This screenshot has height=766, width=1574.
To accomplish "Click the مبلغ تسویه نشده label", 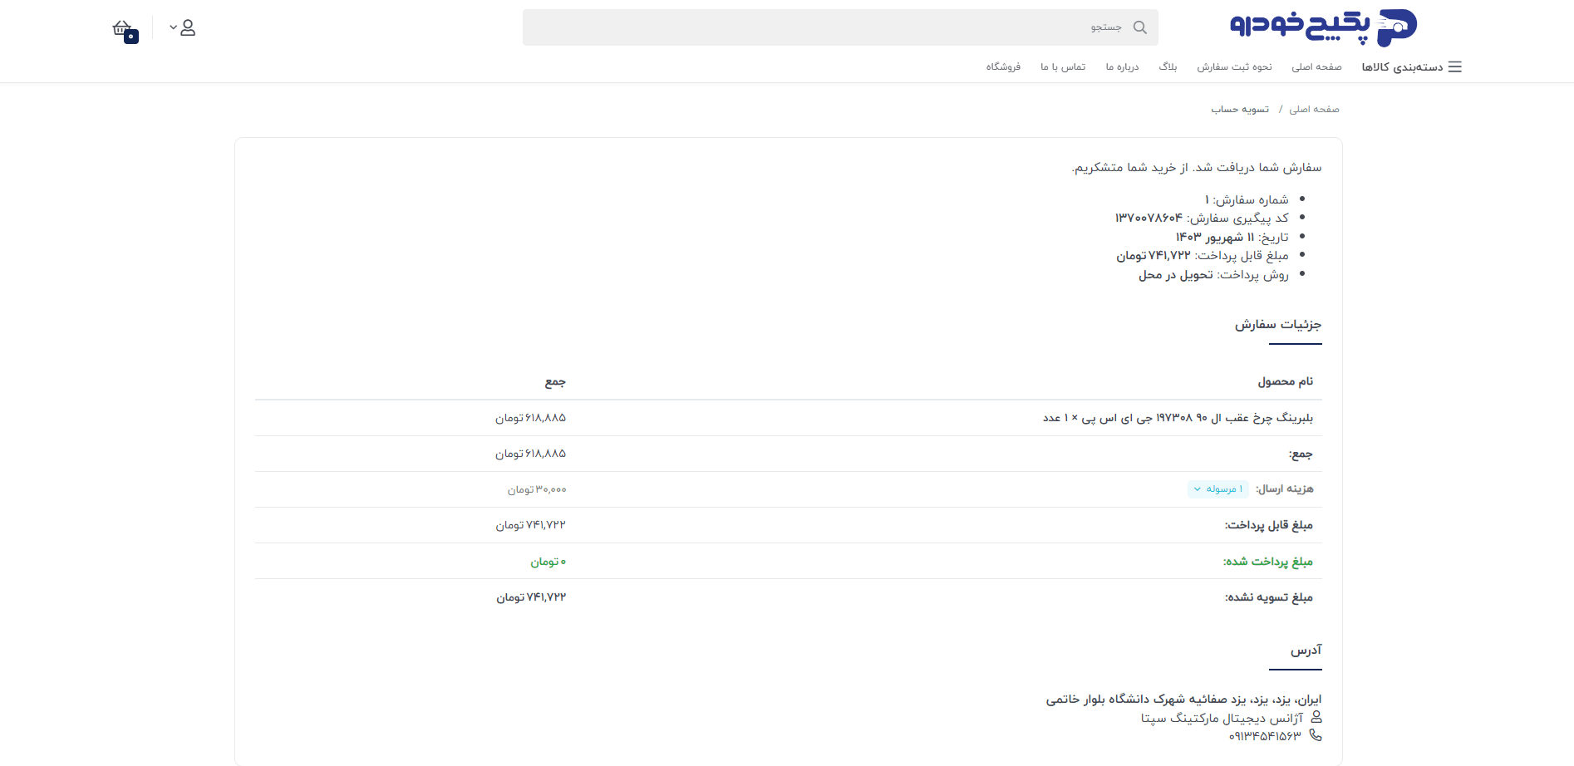I will (x=1269, y=597).
